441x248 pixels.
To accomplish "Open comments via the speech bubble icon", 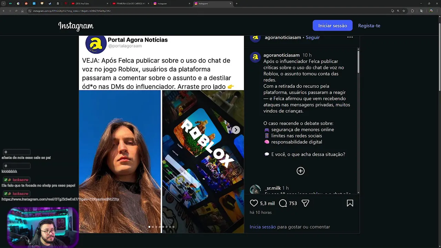I will point(283,203).
